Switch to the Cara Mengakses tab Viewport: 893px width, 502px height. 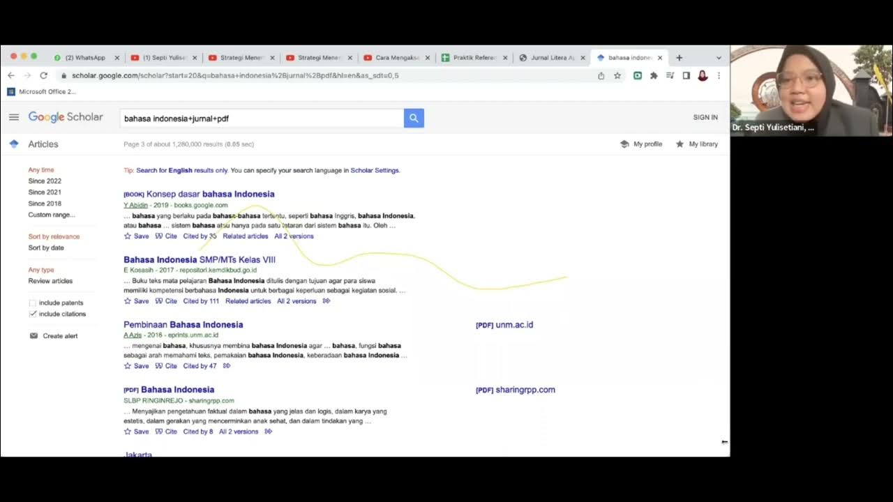pos(398,58)
